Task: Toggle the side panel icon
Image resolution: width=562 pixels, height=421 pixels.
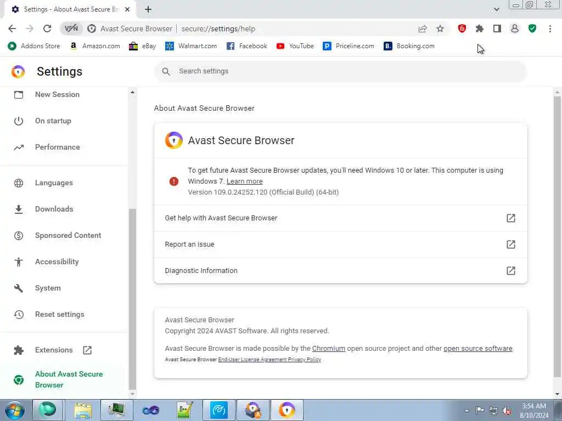Action: tap(497, 29)
